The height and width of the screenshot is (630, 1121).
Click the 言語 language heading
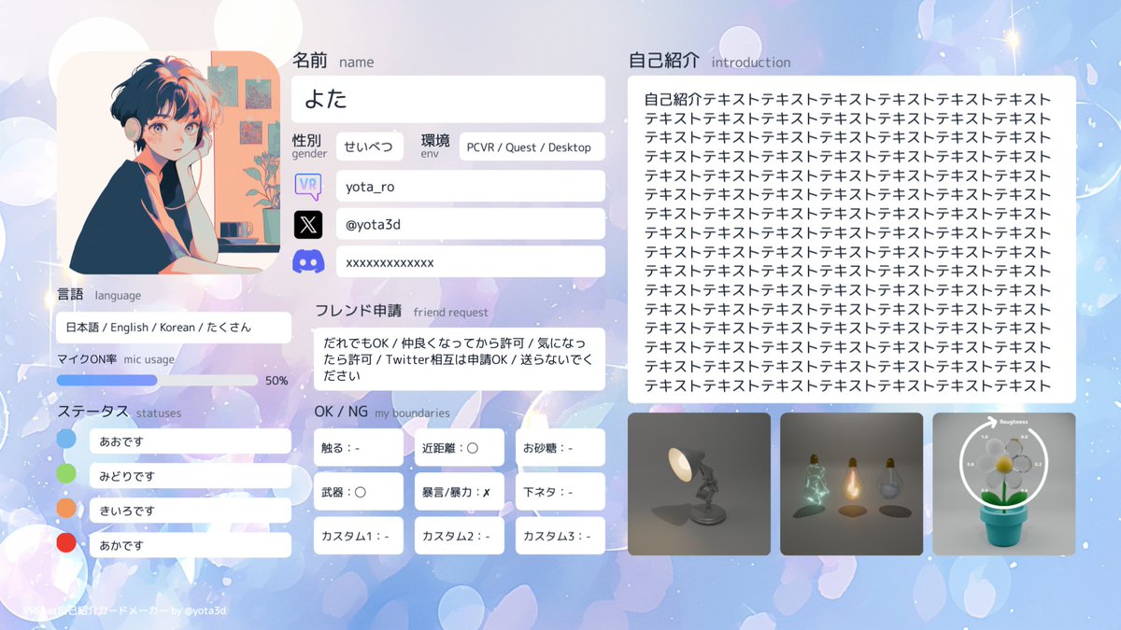pyautogui.click(x=99, y=295)
